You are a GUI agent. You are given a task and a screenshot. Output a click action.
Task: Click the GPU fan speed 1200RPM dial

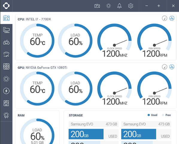click(x=154, y=88)
